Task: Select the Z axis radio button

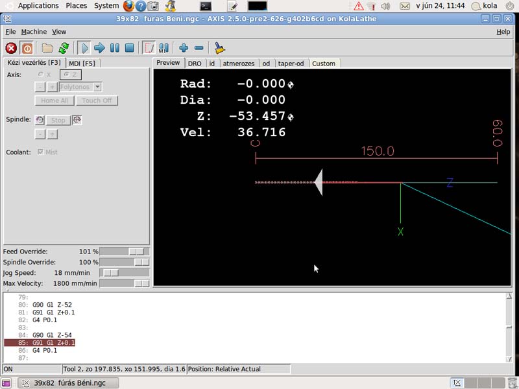Action: click(66, 75)
